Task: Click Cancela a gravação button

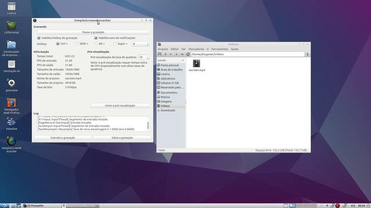Action: 63,138
